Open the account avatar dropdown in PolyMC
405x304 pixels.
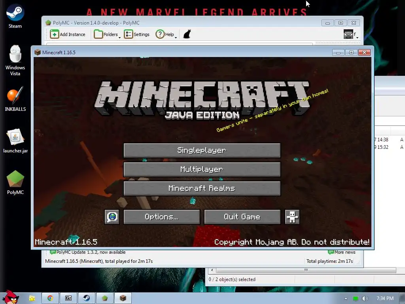point(351,34)
